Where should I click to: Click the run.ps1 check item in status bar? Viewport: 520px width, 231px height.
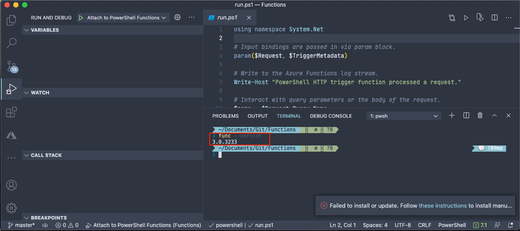pos(261,225)
